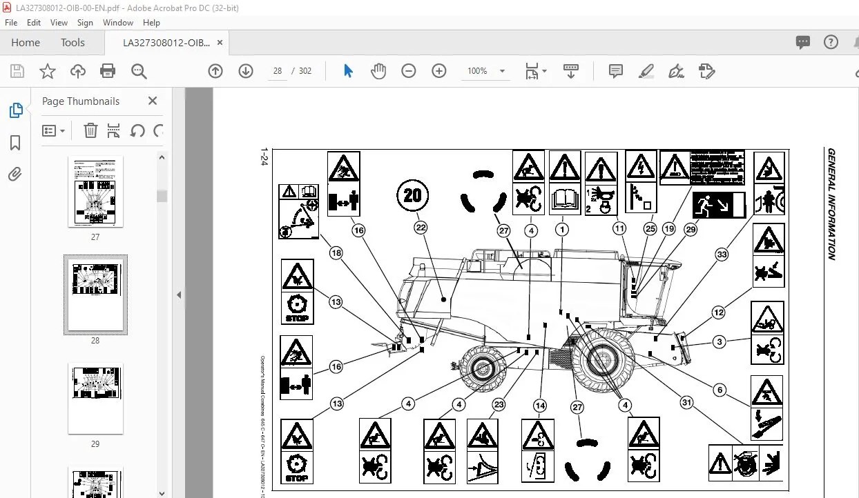Go to previous page arrow
Viewport: 859px width, 498px height.
tap(215, 71)
